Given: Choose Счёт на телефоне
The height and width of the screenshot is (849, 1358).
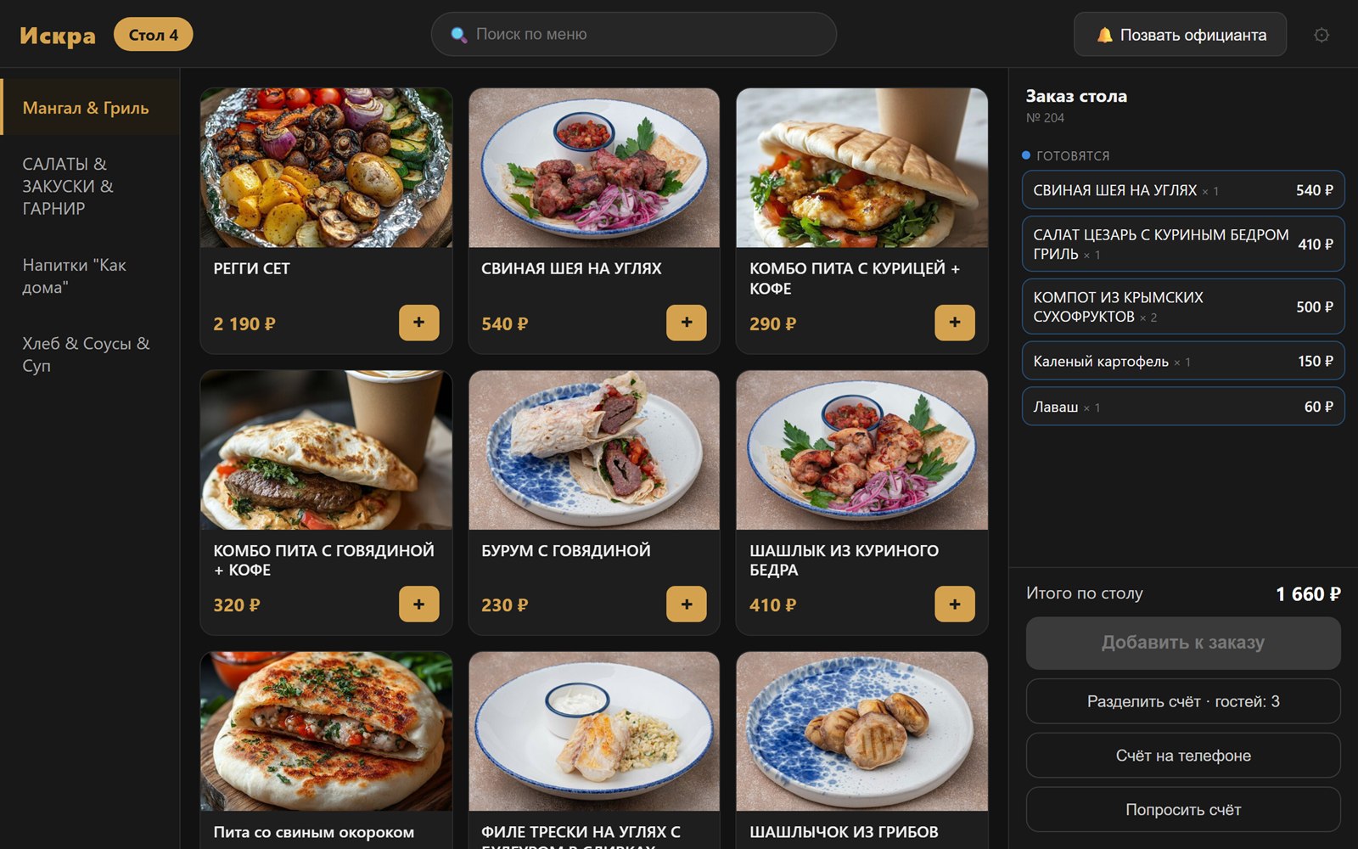Looking at the screenshot, I should coord(1183,756).
